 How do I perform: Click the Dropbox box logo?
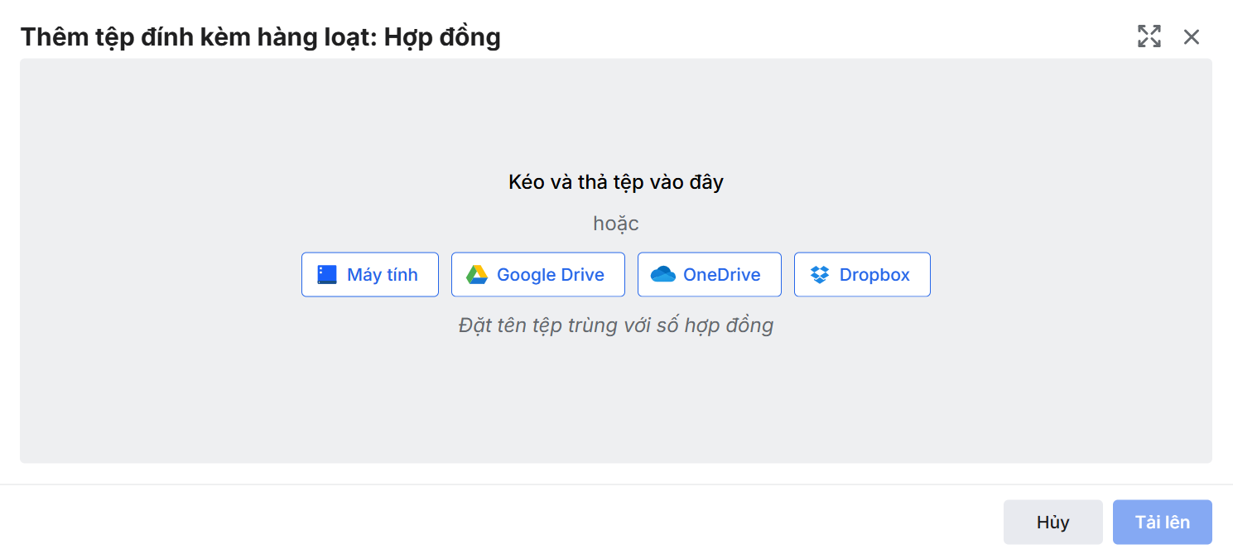(819, 275)
